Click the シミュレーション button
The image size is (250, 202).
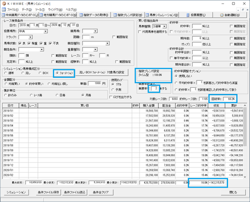point(16,193)
